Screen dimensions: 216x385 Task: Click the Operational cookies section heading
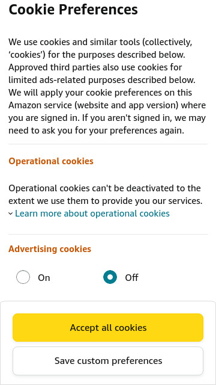pos(51,161)
